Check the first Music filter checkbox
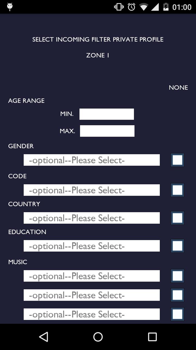Viewport: 196px width, 350px height. tap(177, 276)
